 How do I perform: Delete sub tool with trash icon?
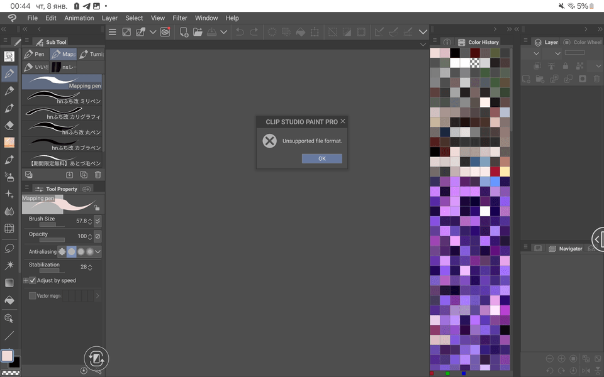point(98,175)
